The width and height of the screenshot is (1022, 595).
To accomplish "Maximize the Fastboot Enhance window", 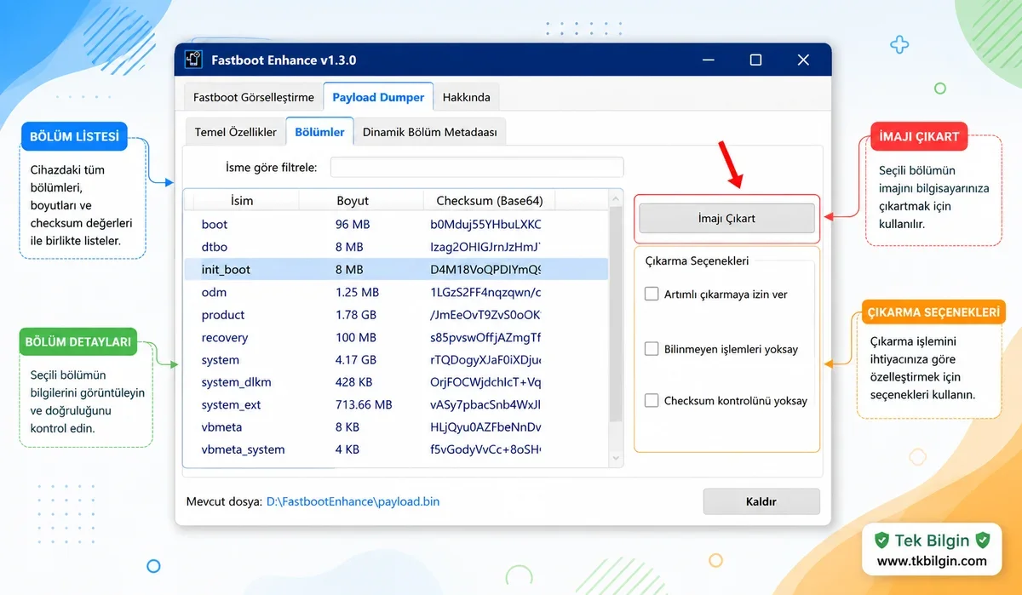I will coord(755,60).
